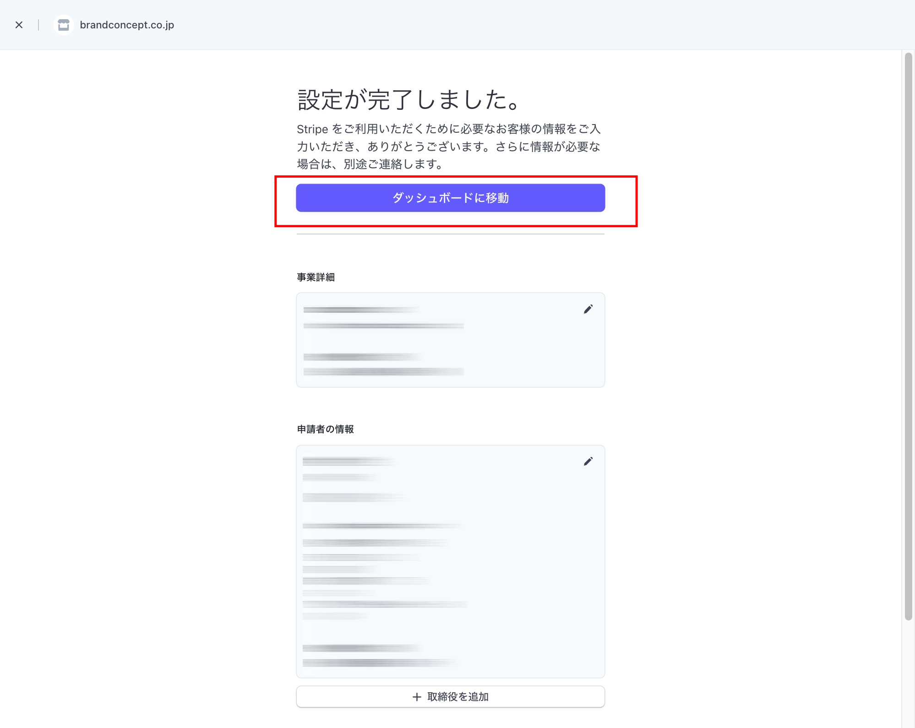
Task: Click the Stripe thank-you description paragraph
Action: pos(449,147)
